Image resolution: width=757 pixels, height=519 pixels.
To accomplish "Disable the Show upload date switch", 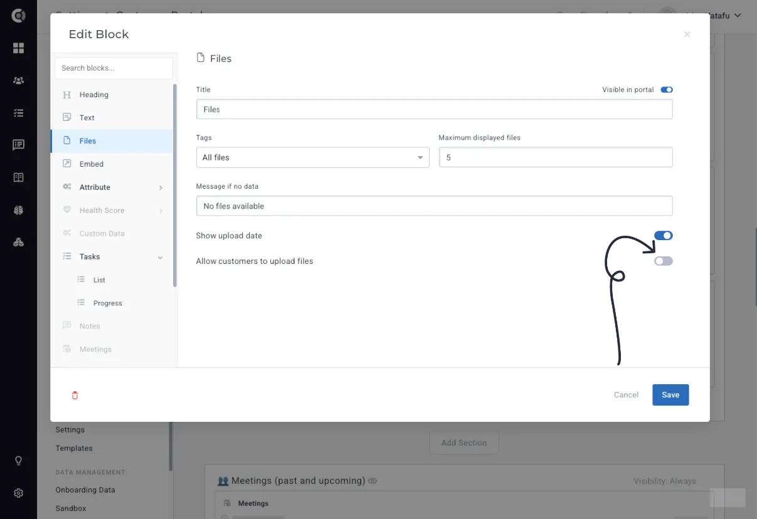I will (664, 236).
